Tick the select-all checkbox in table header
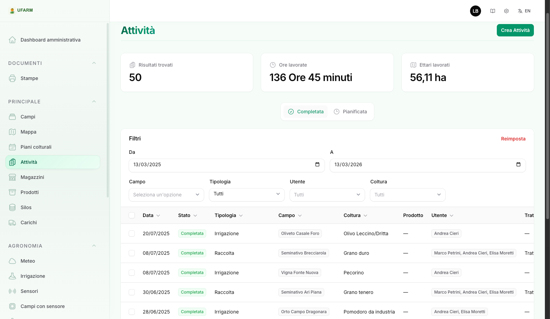Screen dimensions: 550x319 132,215
